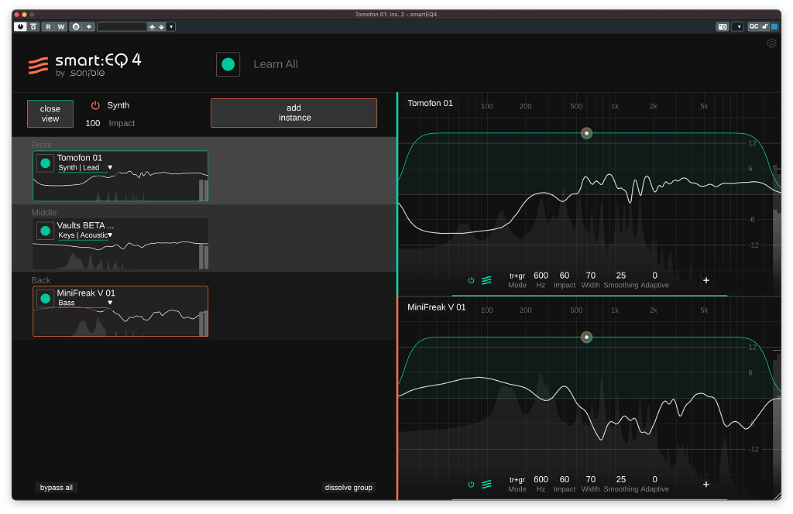Click Tomofon 01 600 Hz frequency value
This screenshot has width=793, height=514.
[541, 276]
